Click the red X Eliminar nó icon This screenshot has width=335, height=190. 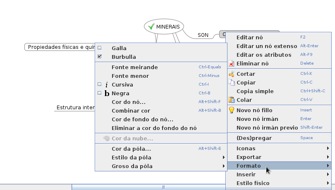click(x=232, y=64)
